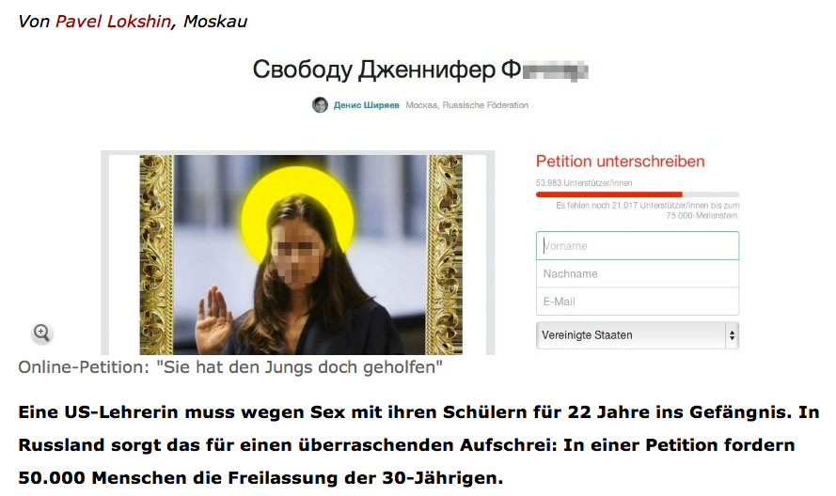The height and width of the screenshot is (496, 836).
Task: Click the bold article teaser paragraph
Action: point(418,445)
